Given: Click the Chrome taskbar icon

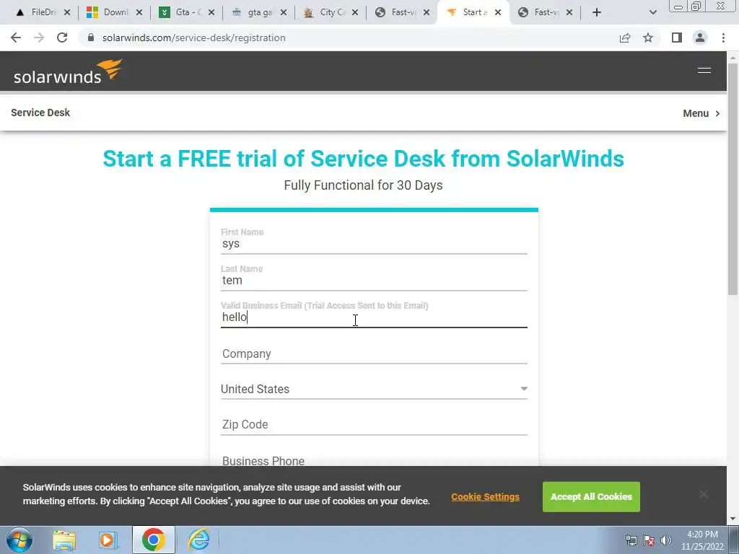Looking at the screenshot, I should 153,540.
